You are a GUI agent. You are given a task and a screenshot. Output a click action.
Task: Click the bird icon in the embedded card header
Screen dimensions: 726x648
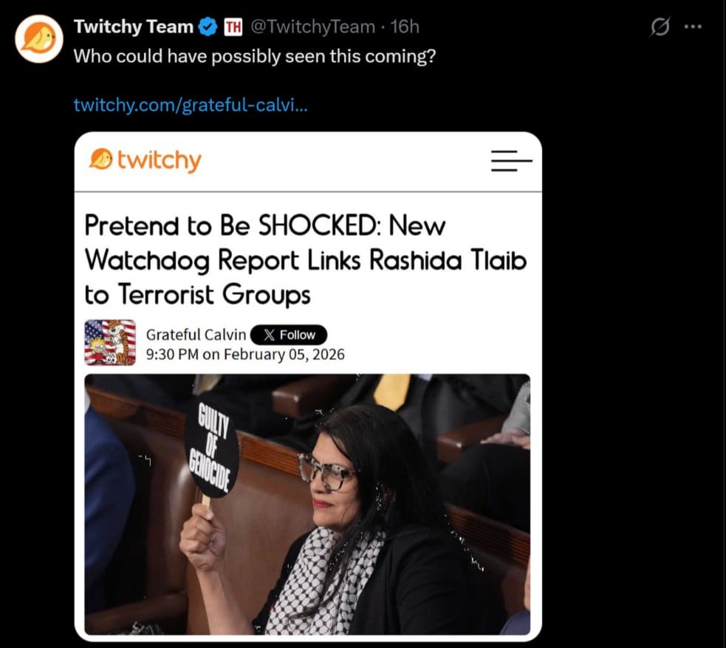pos(100,160)
